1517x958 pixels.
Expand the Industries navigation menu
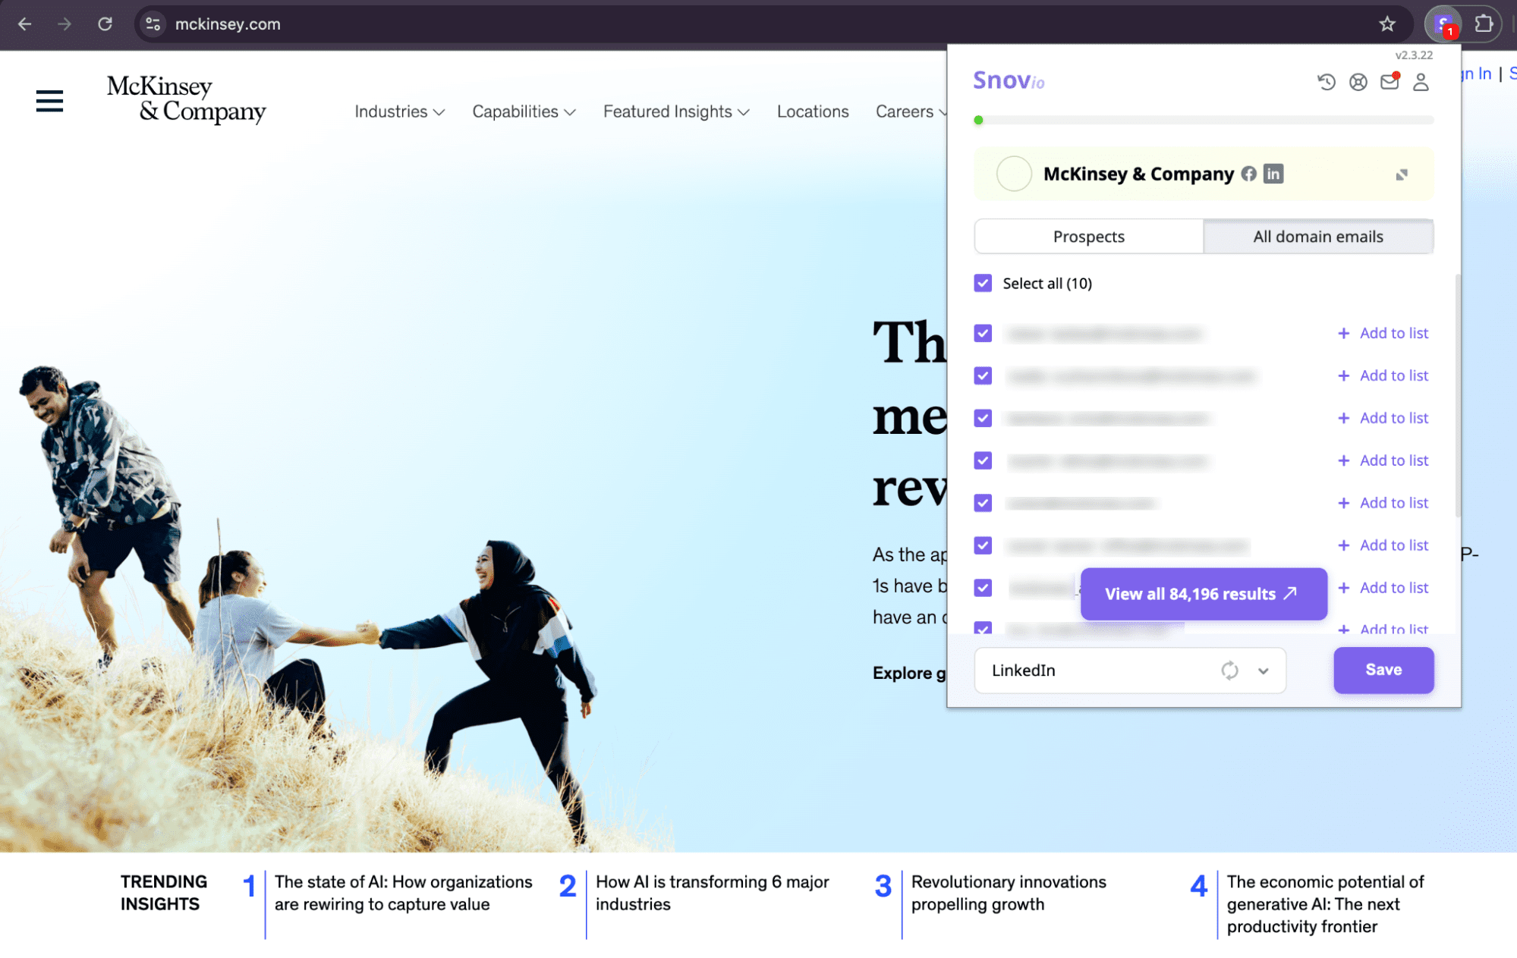pyautogui.click(x=399, y=112)
